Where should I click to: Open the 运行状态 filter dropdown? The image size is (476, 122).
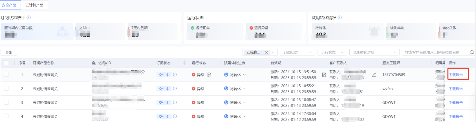tap(332, 52)
